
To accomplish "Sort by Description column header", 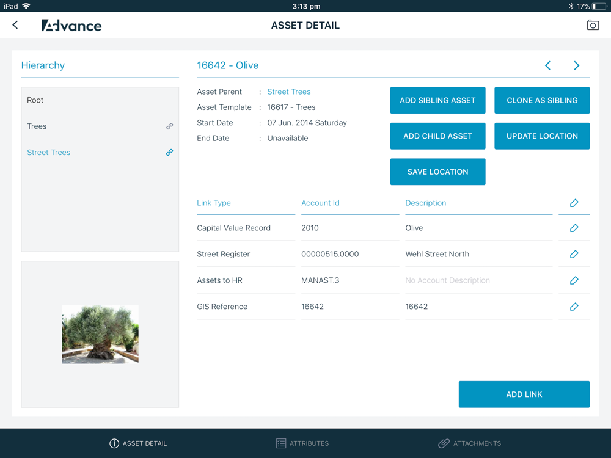I will (425, 203).
